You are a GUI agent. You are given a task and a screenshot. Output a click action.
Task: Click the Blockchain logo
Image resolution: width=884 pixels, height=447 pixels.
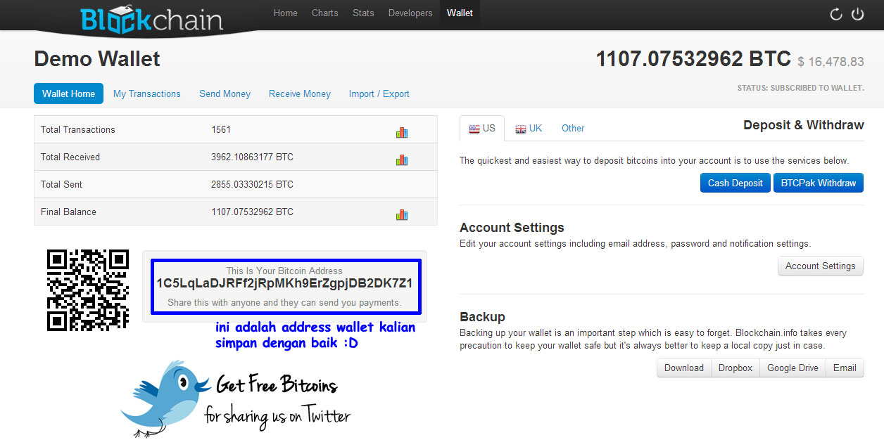151,19
